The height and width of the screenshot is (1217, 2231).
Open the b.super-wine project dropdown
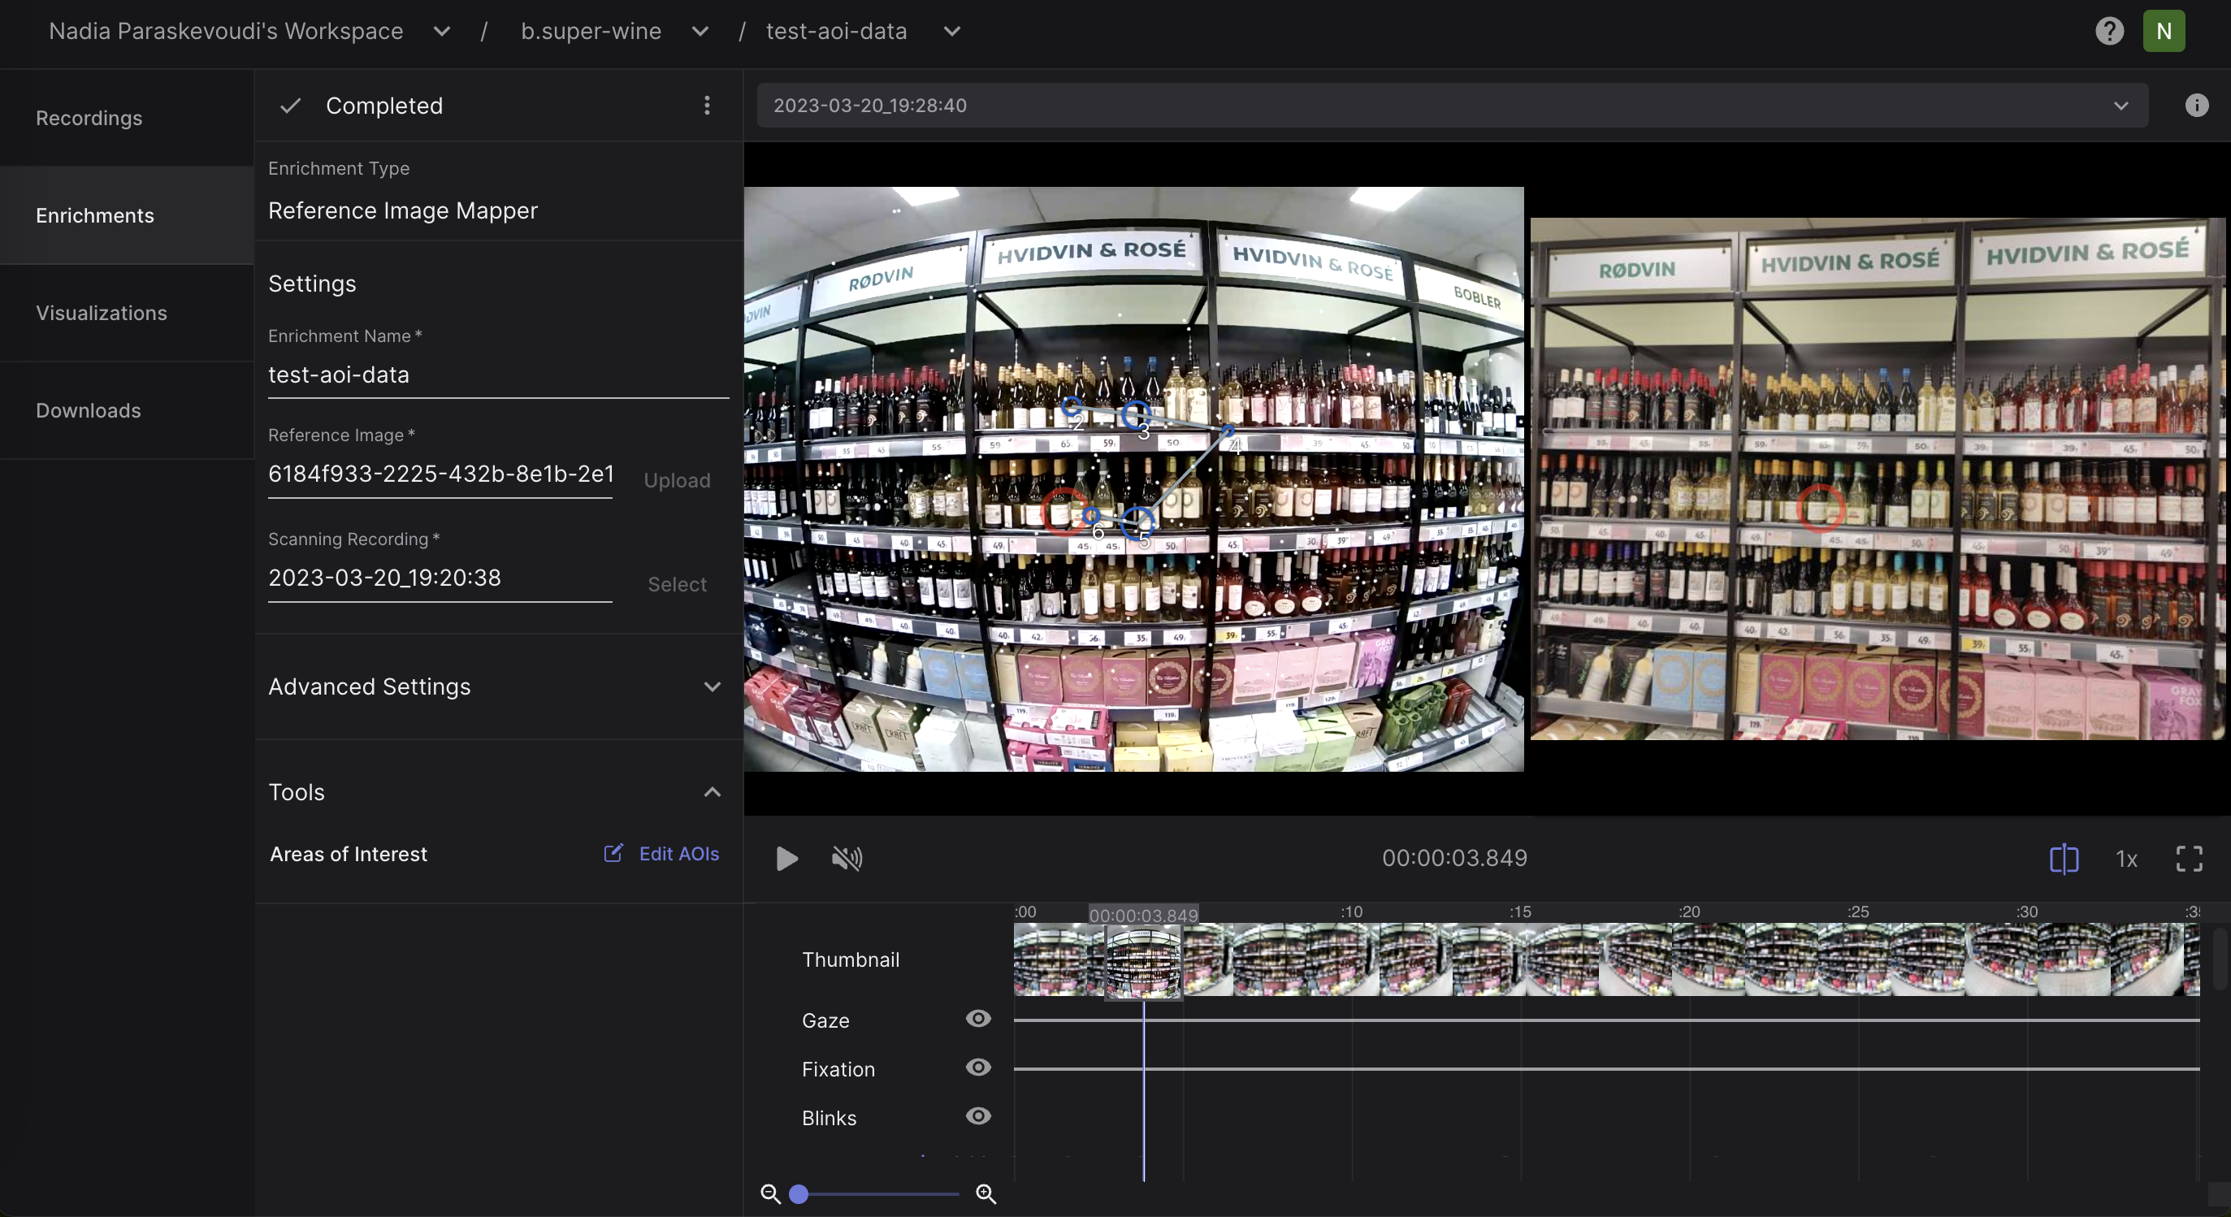point(700,31)
